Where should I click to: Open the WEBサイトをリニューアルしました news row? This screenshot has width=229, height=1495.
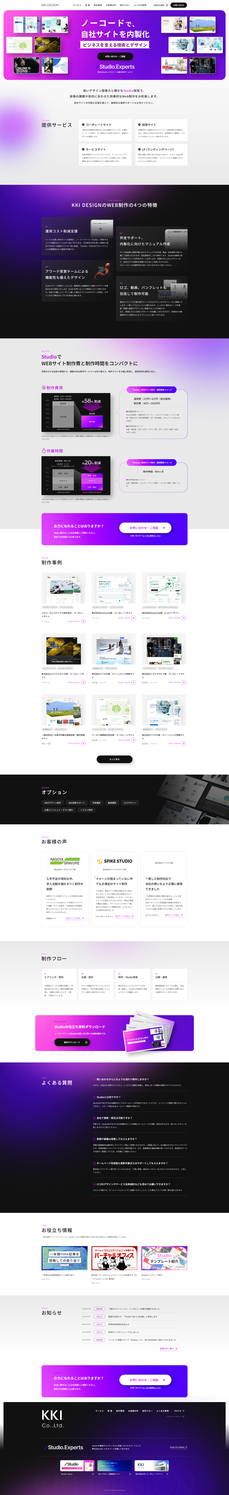click(134, 1331)
